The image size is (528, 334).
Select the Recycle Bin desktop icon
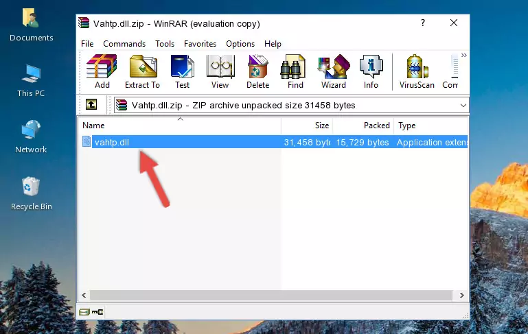tap(31, 193)
